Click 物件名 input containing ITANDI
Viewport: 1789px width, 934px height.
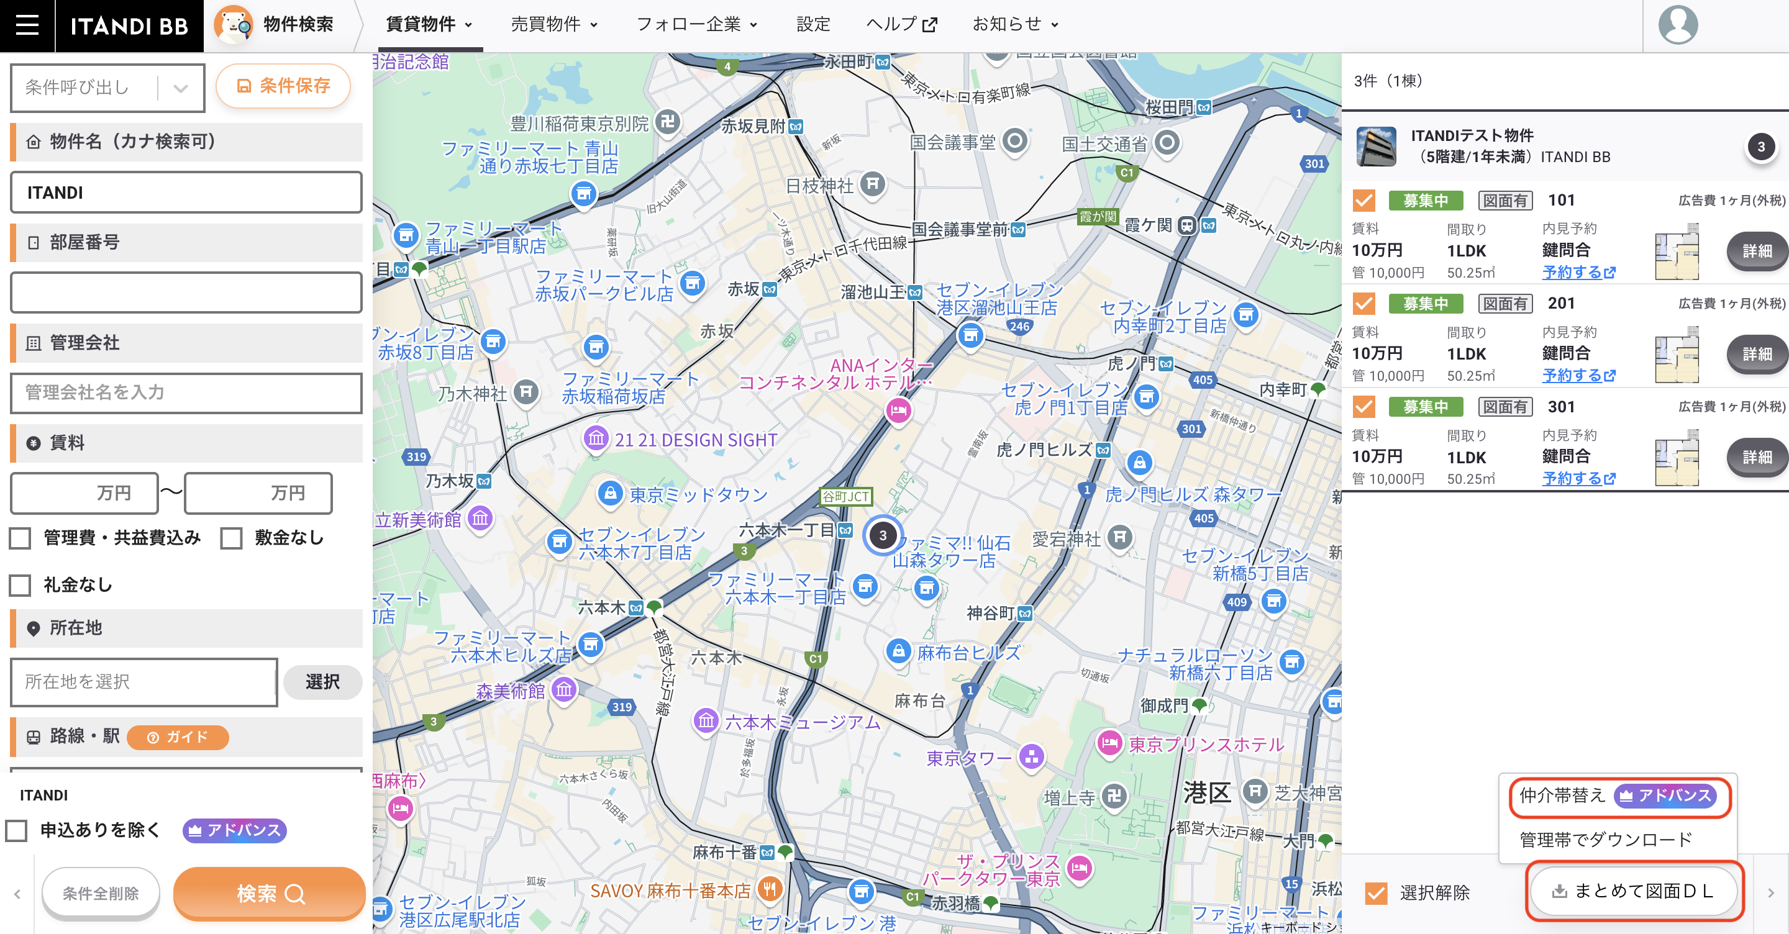(x=186, y=193)
